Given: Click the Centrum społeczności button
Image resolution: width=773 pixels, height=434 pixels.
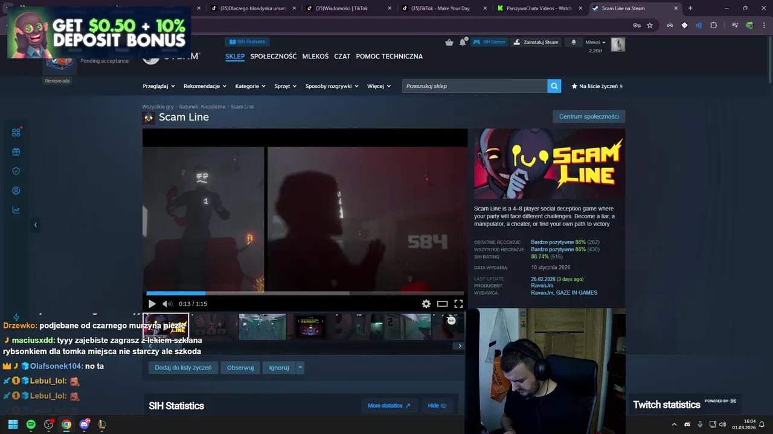Looking at the screenshot, I should [x=589, y=116].
